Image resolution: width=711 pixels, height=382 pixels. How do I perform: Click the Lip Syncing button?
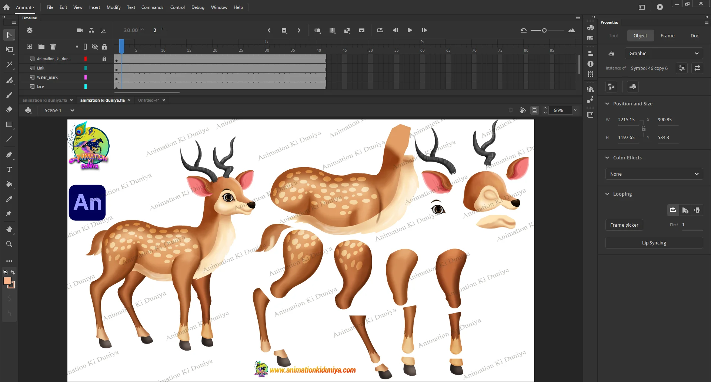pos(654,243)
